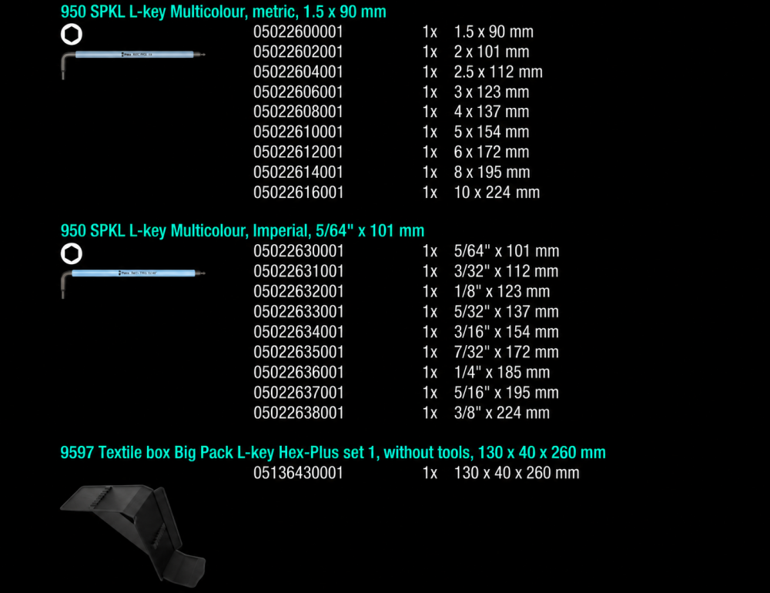Select article number 05022638001

298,413
